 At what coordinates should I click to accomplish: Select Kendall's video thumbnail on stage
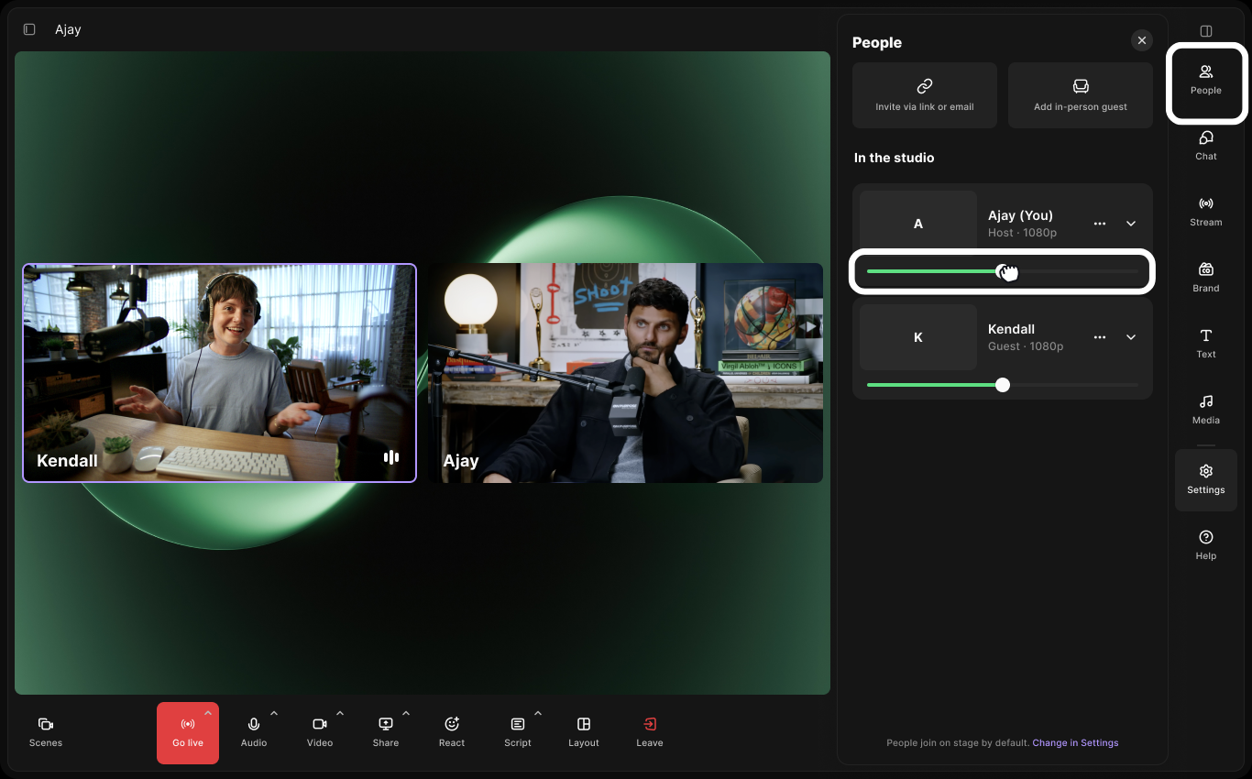point(220,373)
